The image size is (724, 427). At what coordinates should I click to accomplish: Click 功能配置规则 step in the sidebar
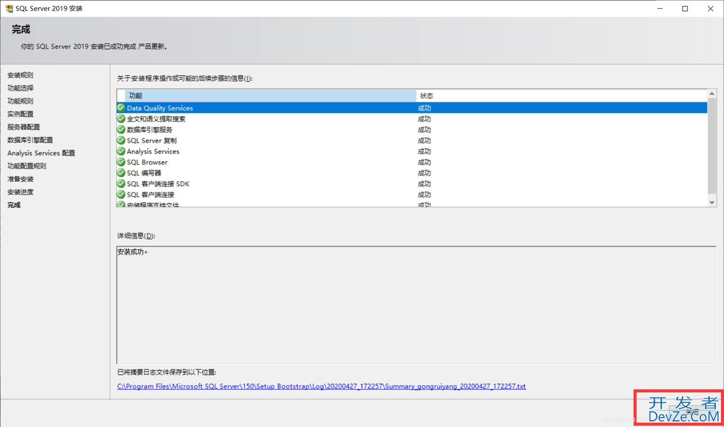click(27, 166)
